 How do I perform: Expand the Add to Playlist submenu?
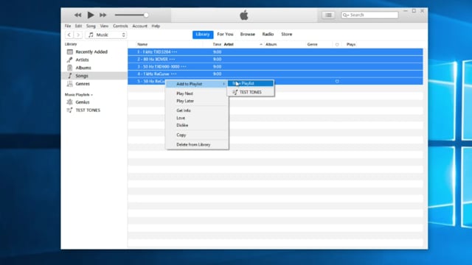[197, 84]
